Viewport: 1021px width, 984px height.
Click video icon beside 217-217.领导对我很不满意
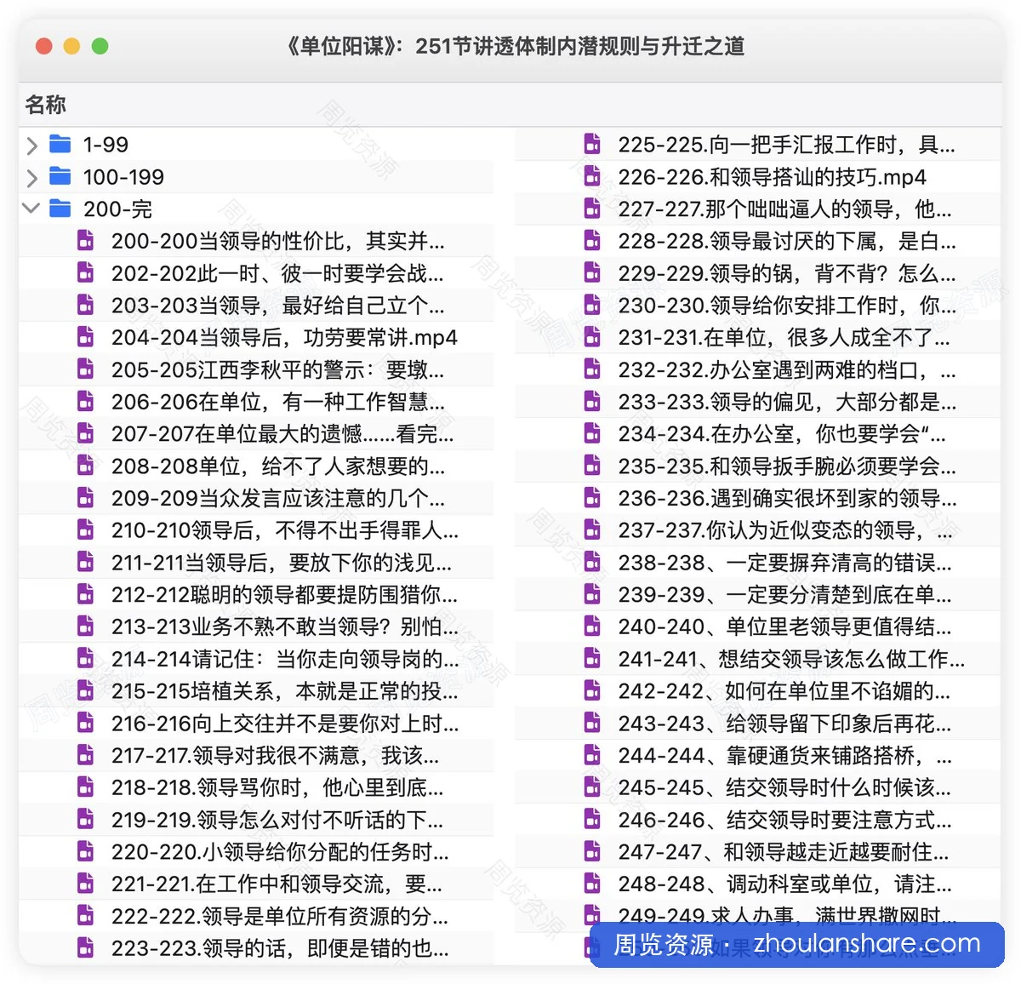tap(86, 755)
